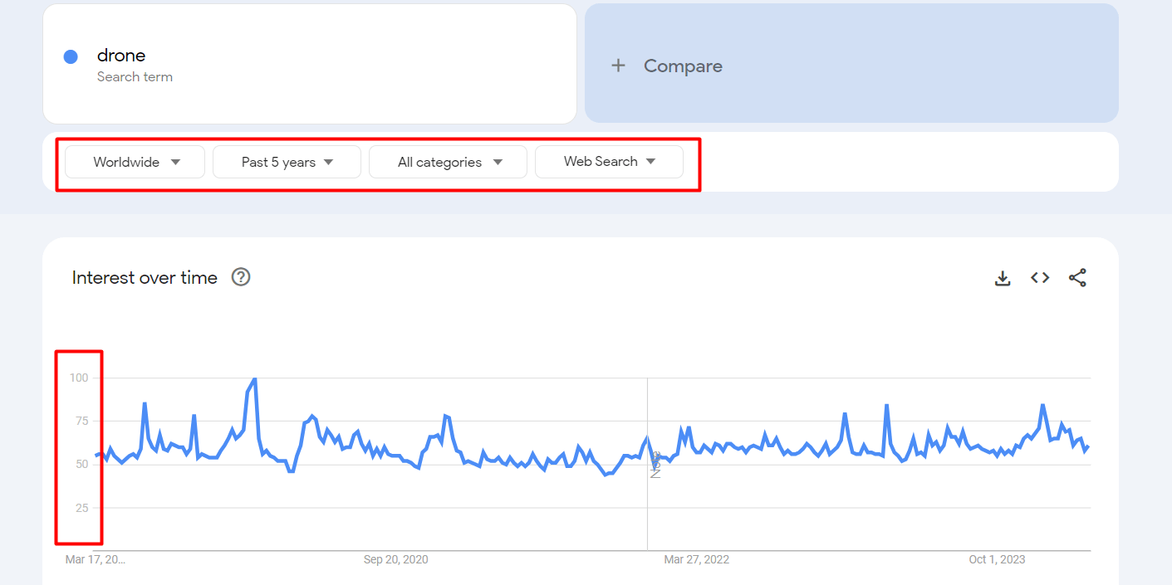Expand the All categories dropdown
Image resolution: width=1172 pixels, height=585 pixels.
click(x=447, y=161)
